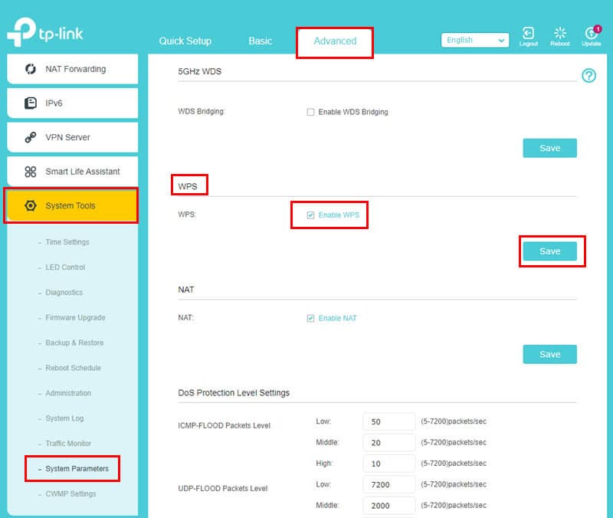The image size is (613, 518).
Task: Click the IPv6 sidebar icon
Action: pos(31,103)
